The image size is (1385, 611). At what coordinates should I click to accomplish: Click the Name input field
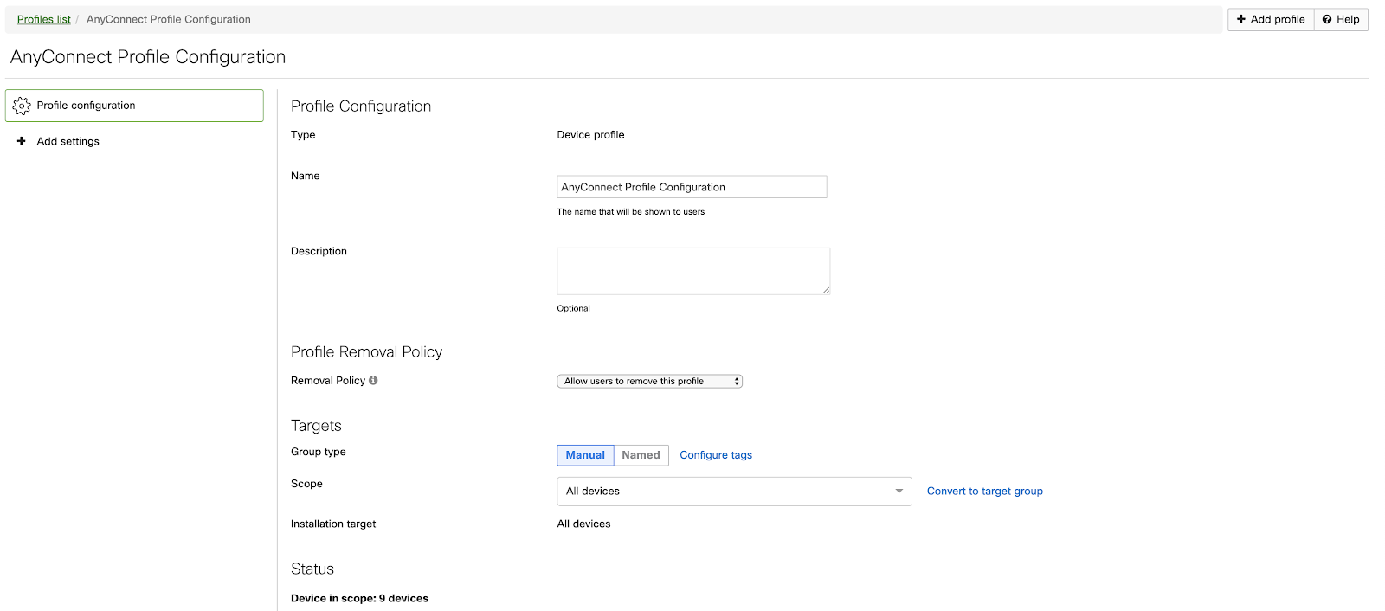click(692, 187)
